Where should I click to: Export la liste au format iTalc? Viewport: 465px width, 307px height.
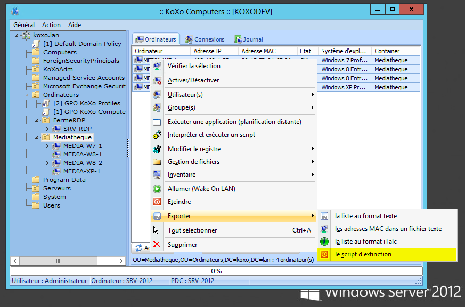coord(387,242)
